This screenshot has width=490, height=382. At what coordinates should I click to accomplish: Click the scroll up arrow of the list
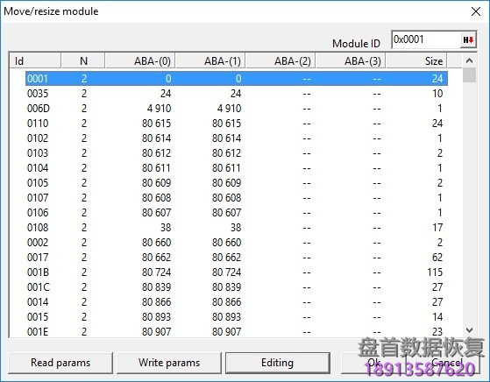tap(469, 60)
